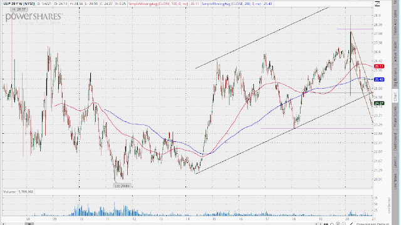Click the 22.07 price axis label
Image resolution: width=401 pixels, height=225 pixels.
(x=378, y=152)
